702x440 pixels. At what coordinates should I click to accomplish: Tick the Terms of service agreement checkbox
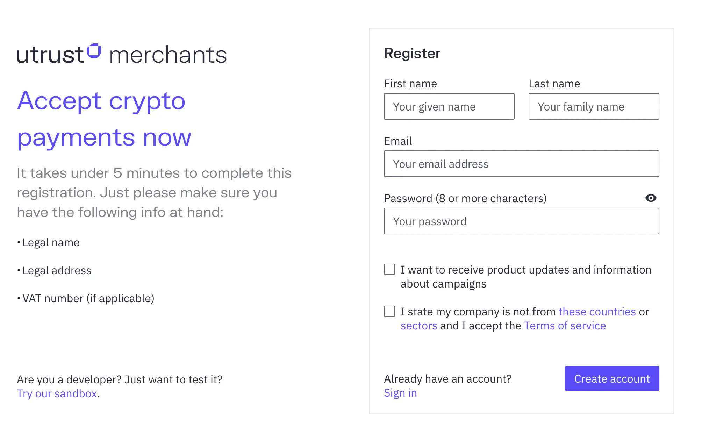pos(389,312)
